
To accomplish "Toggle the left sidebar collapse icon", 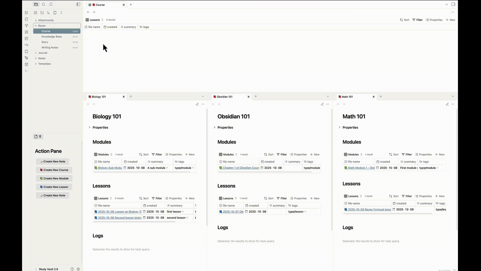I will (x=78, y=4).
